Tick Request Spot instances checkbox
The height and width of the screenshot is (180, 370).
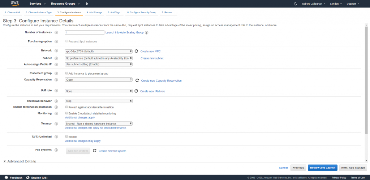click(x=66, y=41)
